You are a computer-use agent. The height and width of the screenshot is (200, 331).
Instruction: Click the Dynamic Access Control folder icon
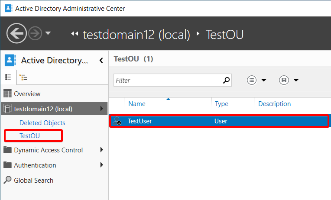7,150
